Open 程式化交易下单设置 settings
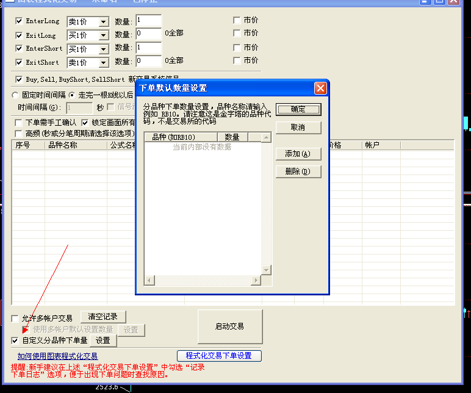 pyautogui.click(x=218, y=356)
